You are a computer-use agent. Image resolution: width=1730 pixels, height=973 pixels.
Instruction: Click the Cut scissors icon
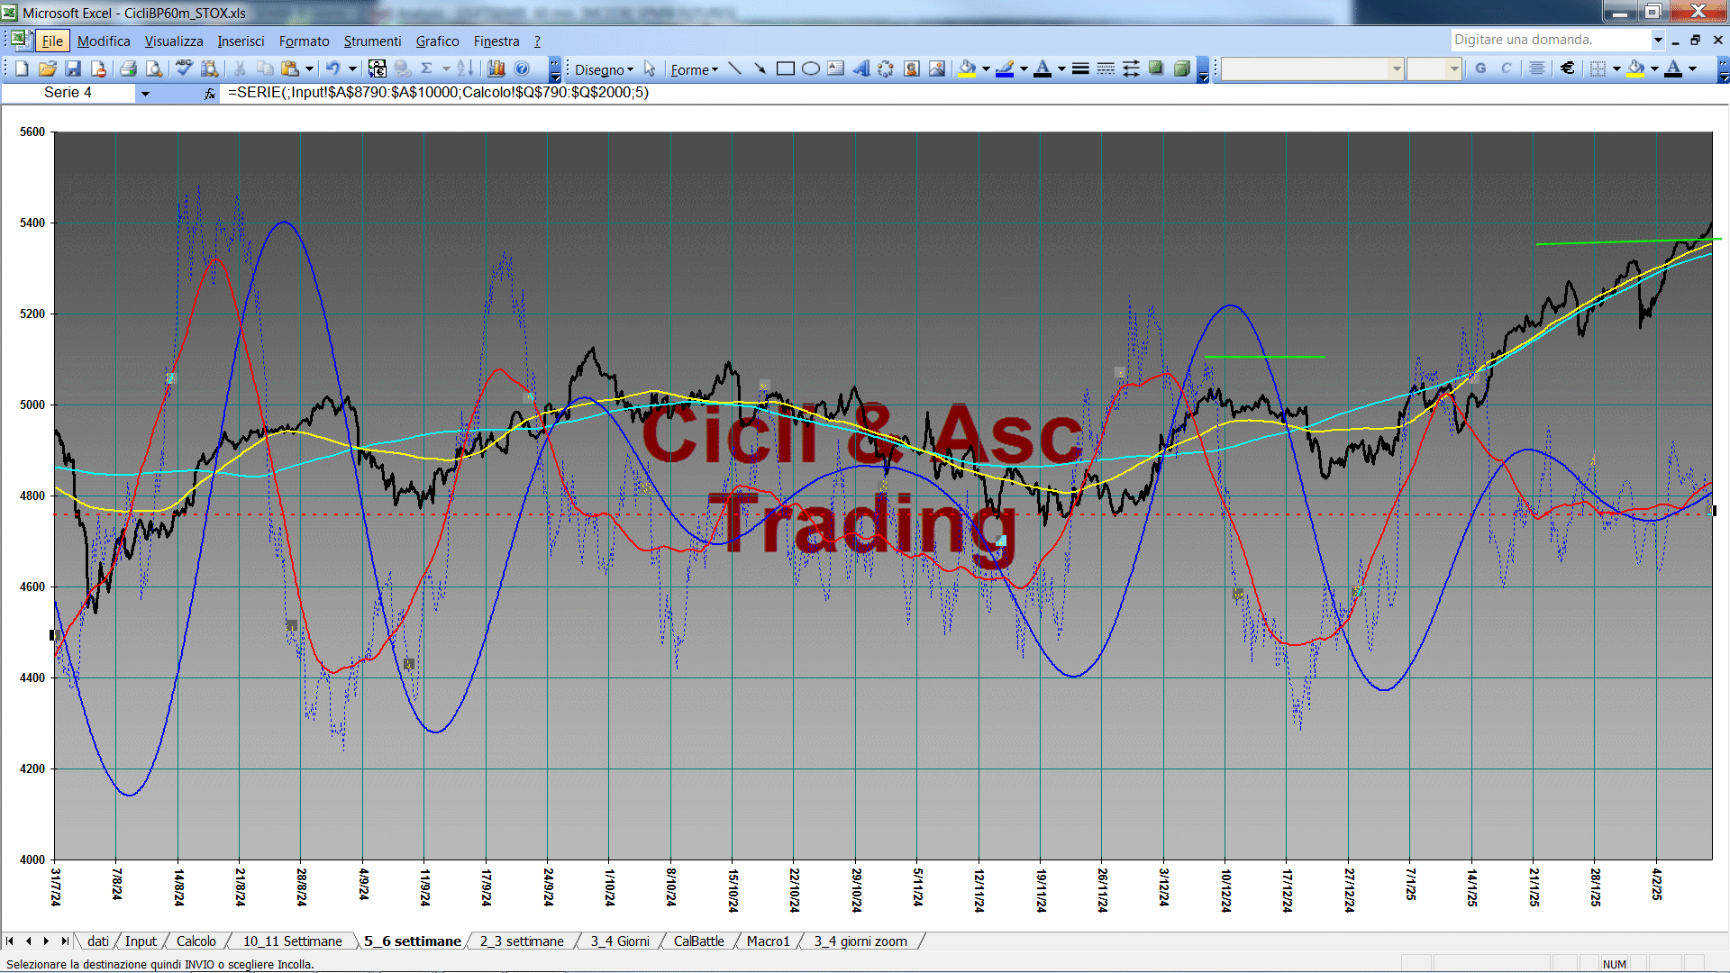(x=240, y=68)
